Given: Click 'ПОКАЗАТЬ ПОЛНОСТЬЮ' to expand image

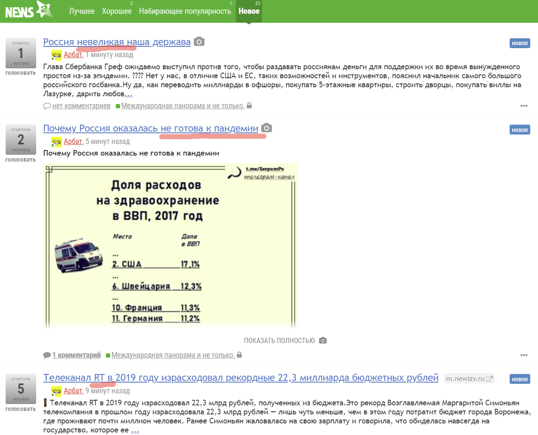Looking at the screenshot, I should click(279, 340).
